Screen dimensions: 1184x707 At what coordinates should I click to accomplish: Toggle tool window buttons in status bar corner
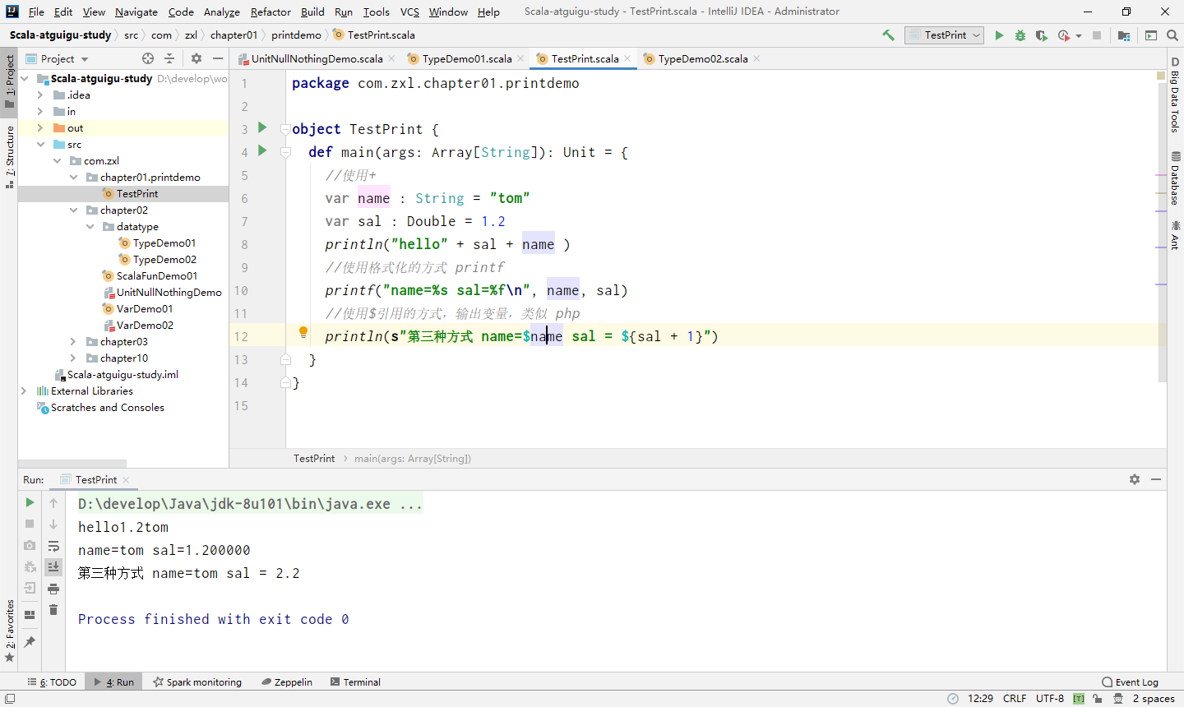click(10, 698)
